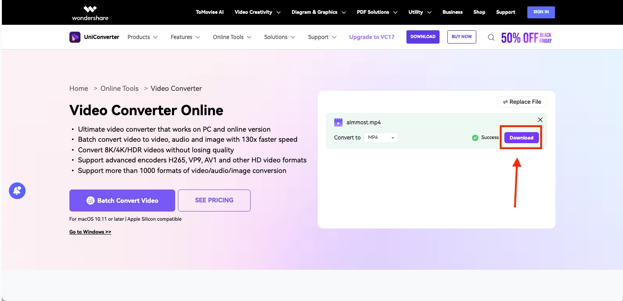Expand the Online Tools dropdown

[x=229, y=37]
